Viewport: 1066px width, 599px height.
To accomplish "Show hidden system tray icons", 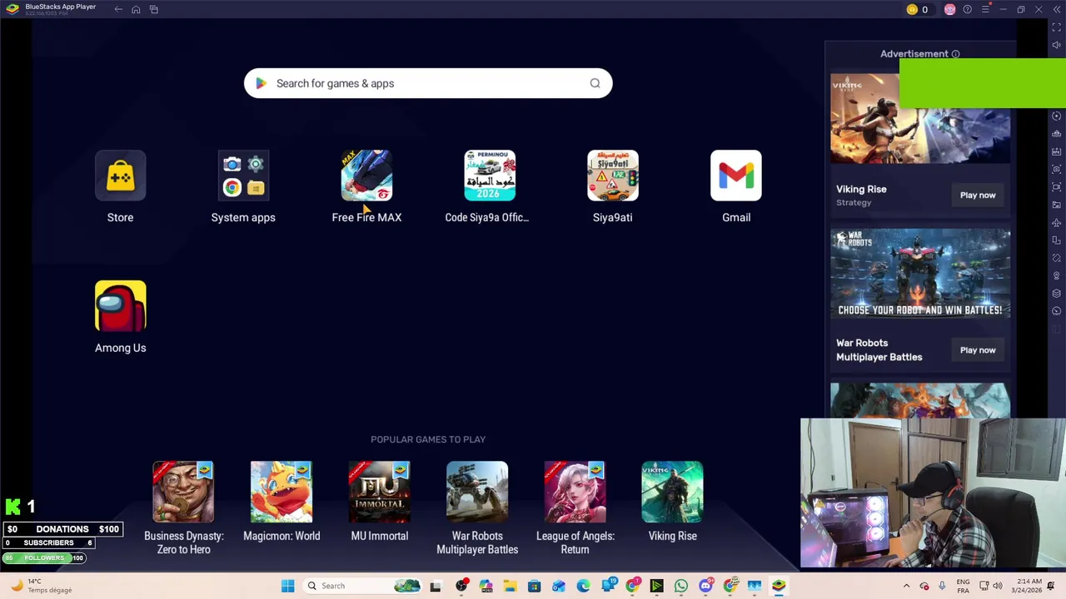I will (906, 586).
